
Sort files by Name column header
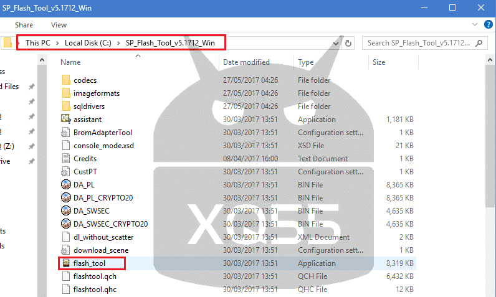point(71,62)
